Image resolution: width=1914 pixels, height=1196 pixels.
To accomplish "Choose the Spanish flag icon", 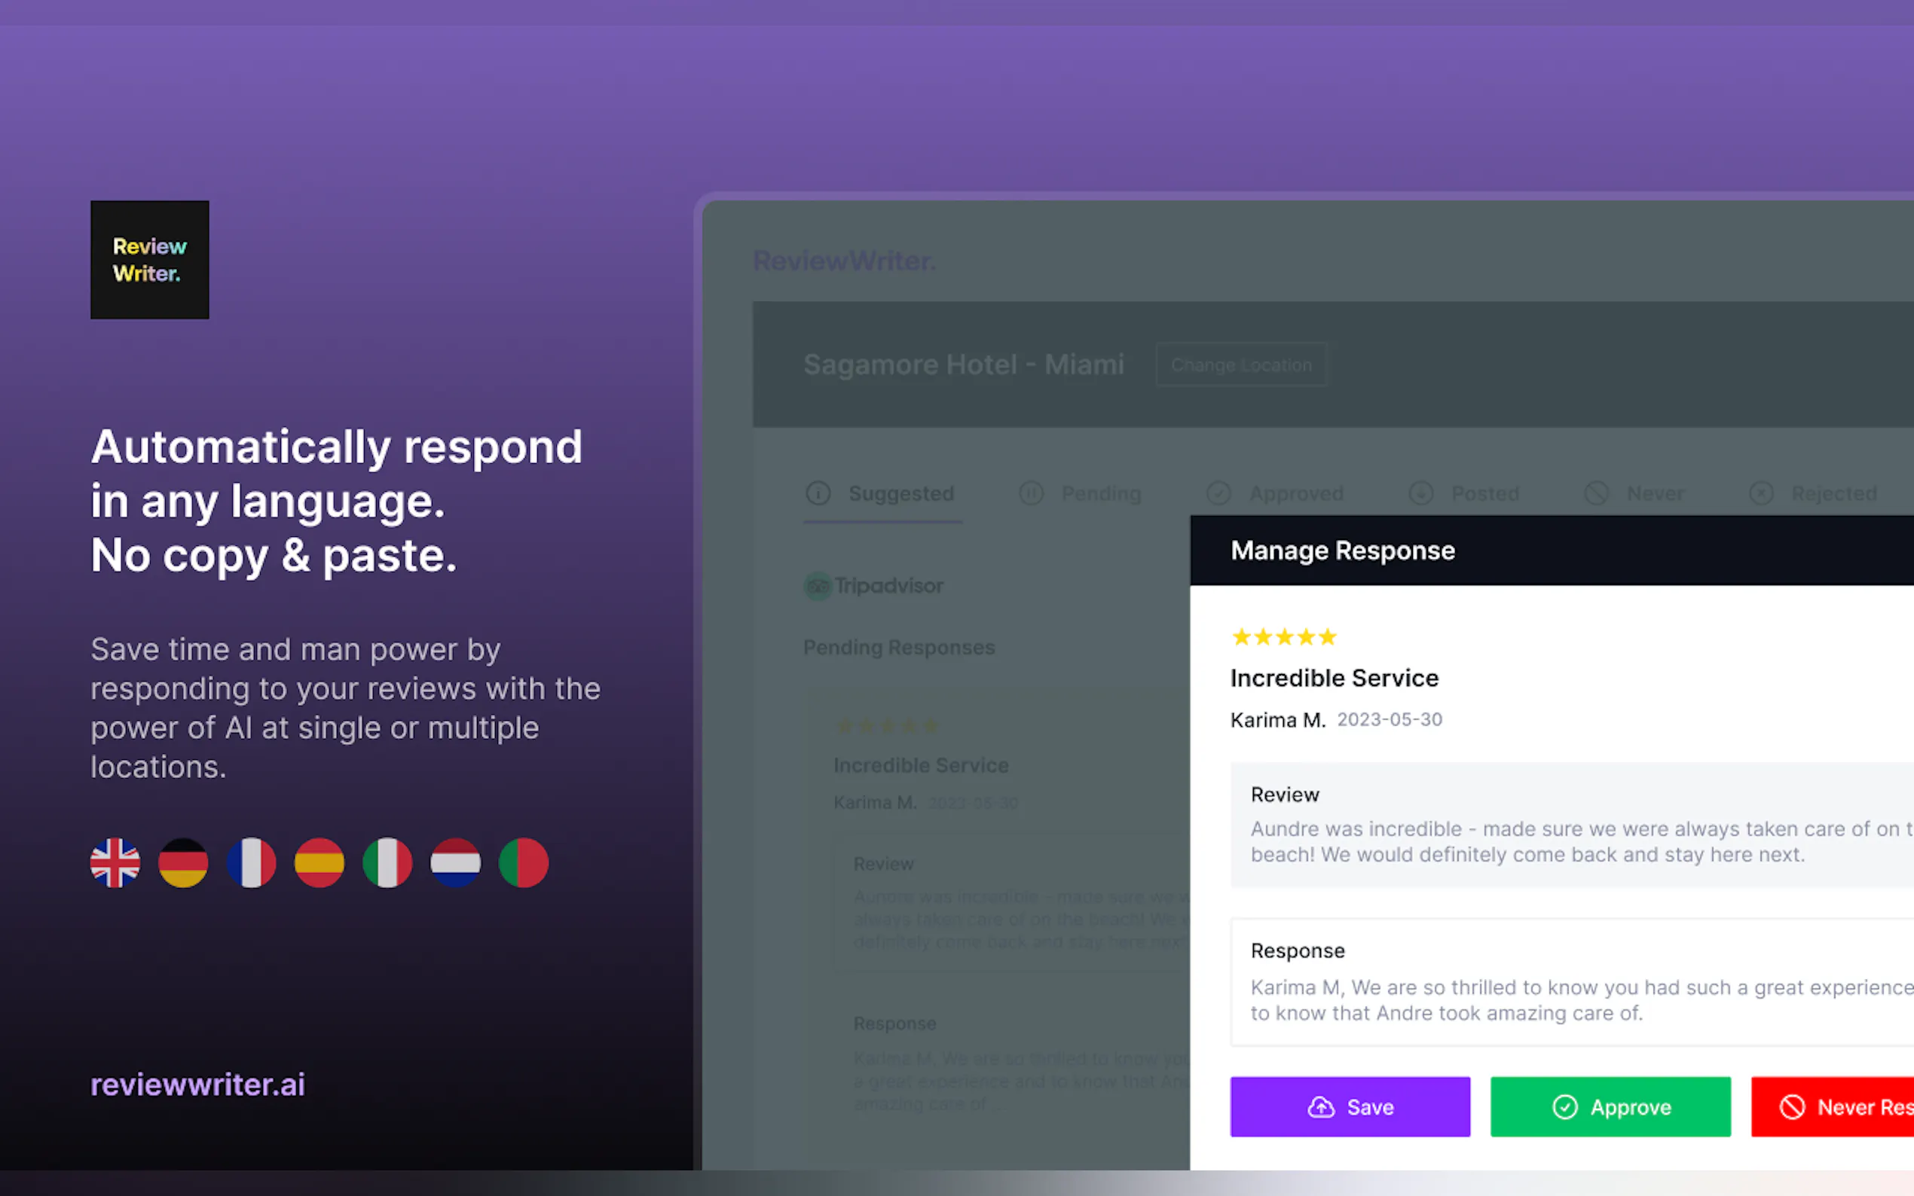I will [319, 862].
